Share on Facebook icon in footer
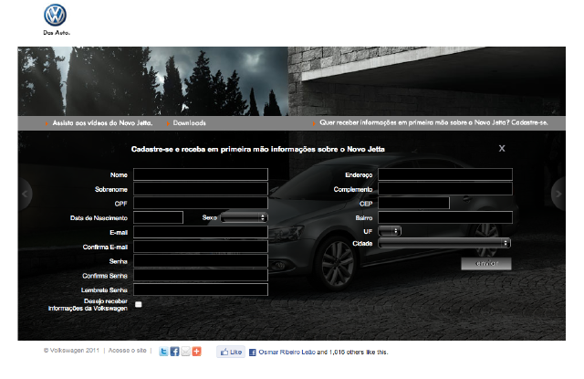Image resolution: width=584 pixels, height=379 pixels. tap(174, 352)
